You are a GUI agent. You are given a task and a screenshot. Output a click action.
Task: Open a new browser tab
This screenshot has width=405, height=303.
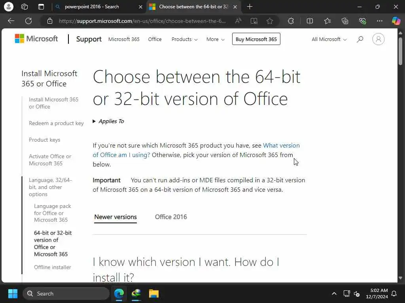(250, 7)
